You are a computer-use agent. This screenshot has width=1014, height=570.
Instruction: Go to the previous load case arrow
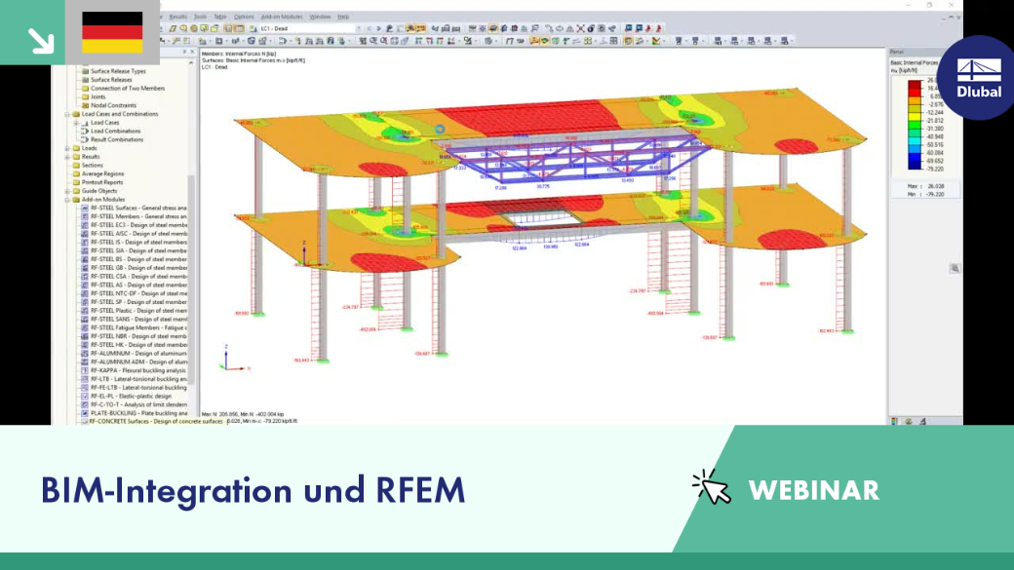tap(370, 28)
